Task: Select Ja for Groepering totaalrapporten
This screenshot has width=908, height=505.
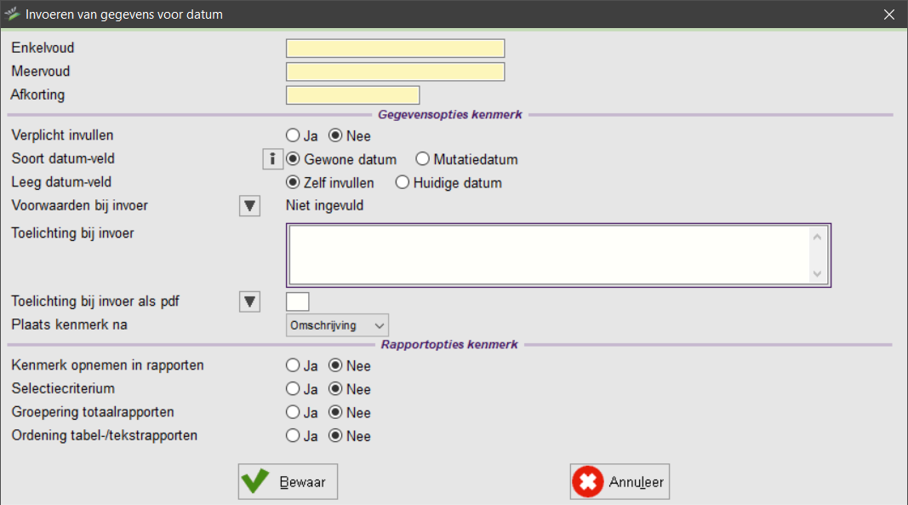Action: [x=293, y=413]
